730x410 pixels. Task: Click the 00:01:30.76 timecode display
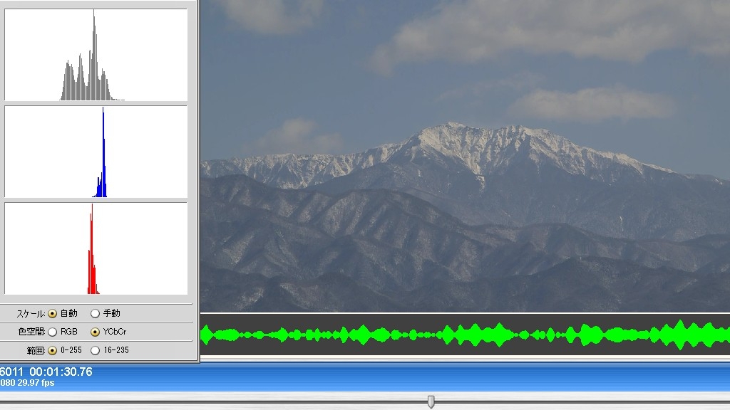click(x=61, y=372)
